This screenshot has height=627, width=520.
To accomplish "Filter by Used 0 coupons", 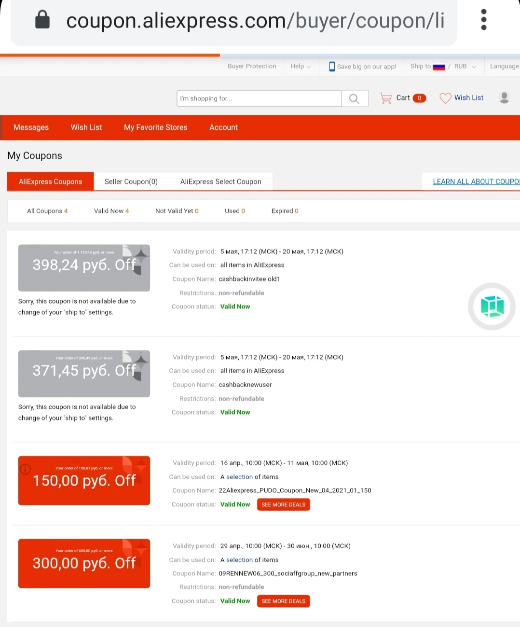I will click(x=235, y=211).
